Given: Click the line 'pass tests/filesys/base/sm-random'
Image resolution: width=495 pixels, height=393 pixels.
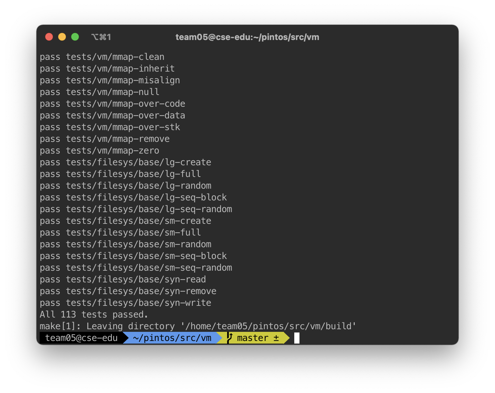Looking at the screenshot, I should [125, 244].
